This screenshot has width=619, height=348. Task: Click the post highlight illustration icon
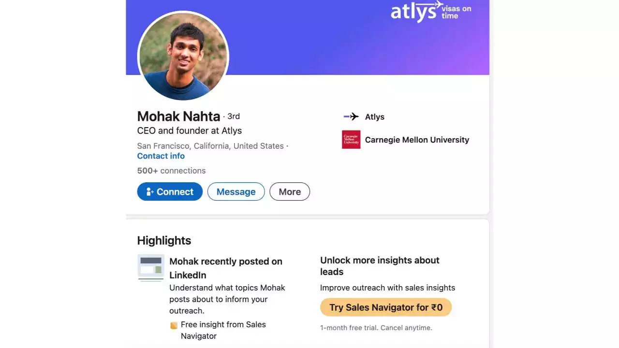(x=151, y=268)
